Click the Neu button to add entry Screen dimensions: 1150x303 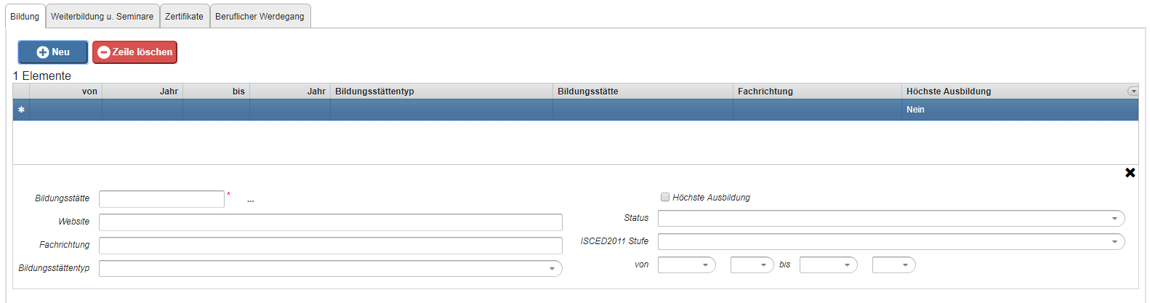[x=53, y=52]
